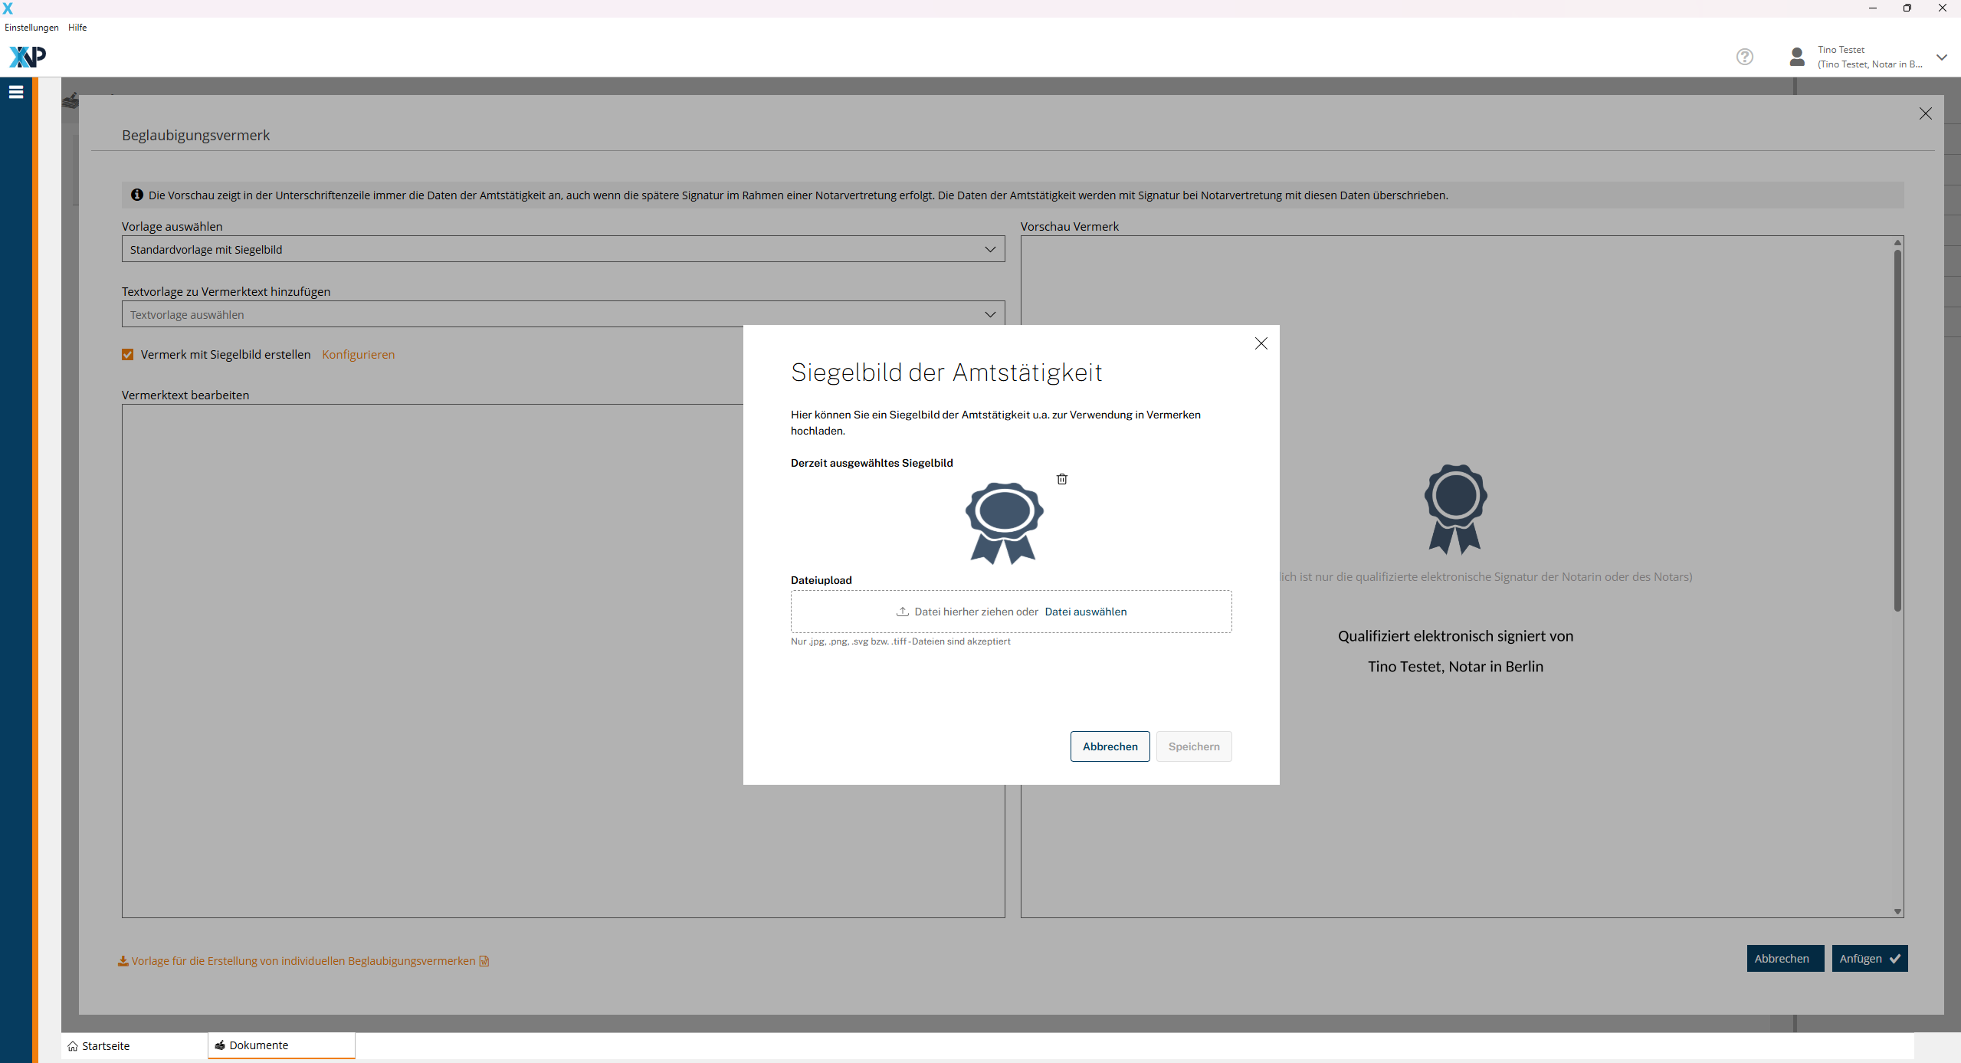Click the XNP logo
The width and height of the screenshot is (1961, 1063).
tap(28, 57)
